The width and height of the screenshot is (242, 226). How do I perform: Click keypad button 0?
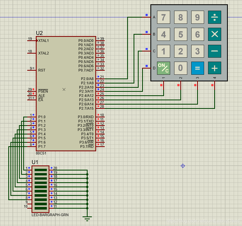pyautogui.click(x=181, y=68)
